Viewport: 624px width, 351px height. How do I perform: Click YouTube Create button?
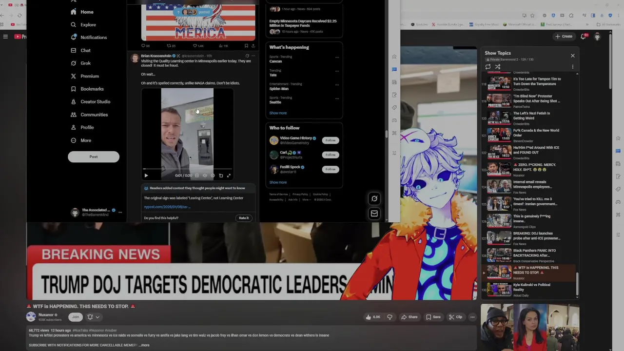(564, 36)
